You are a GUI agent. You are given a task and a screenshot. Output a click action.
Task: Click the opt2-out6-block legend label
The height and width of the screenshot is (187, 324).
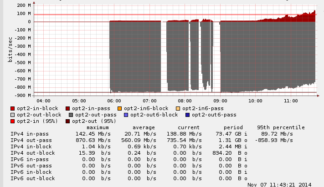pyautogui.click(x=154, y=115)
